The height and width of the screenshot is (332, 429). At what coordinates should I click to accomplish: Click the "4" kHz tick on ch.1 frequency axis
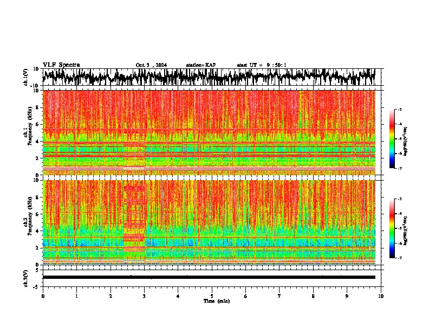tap(37, 142)
